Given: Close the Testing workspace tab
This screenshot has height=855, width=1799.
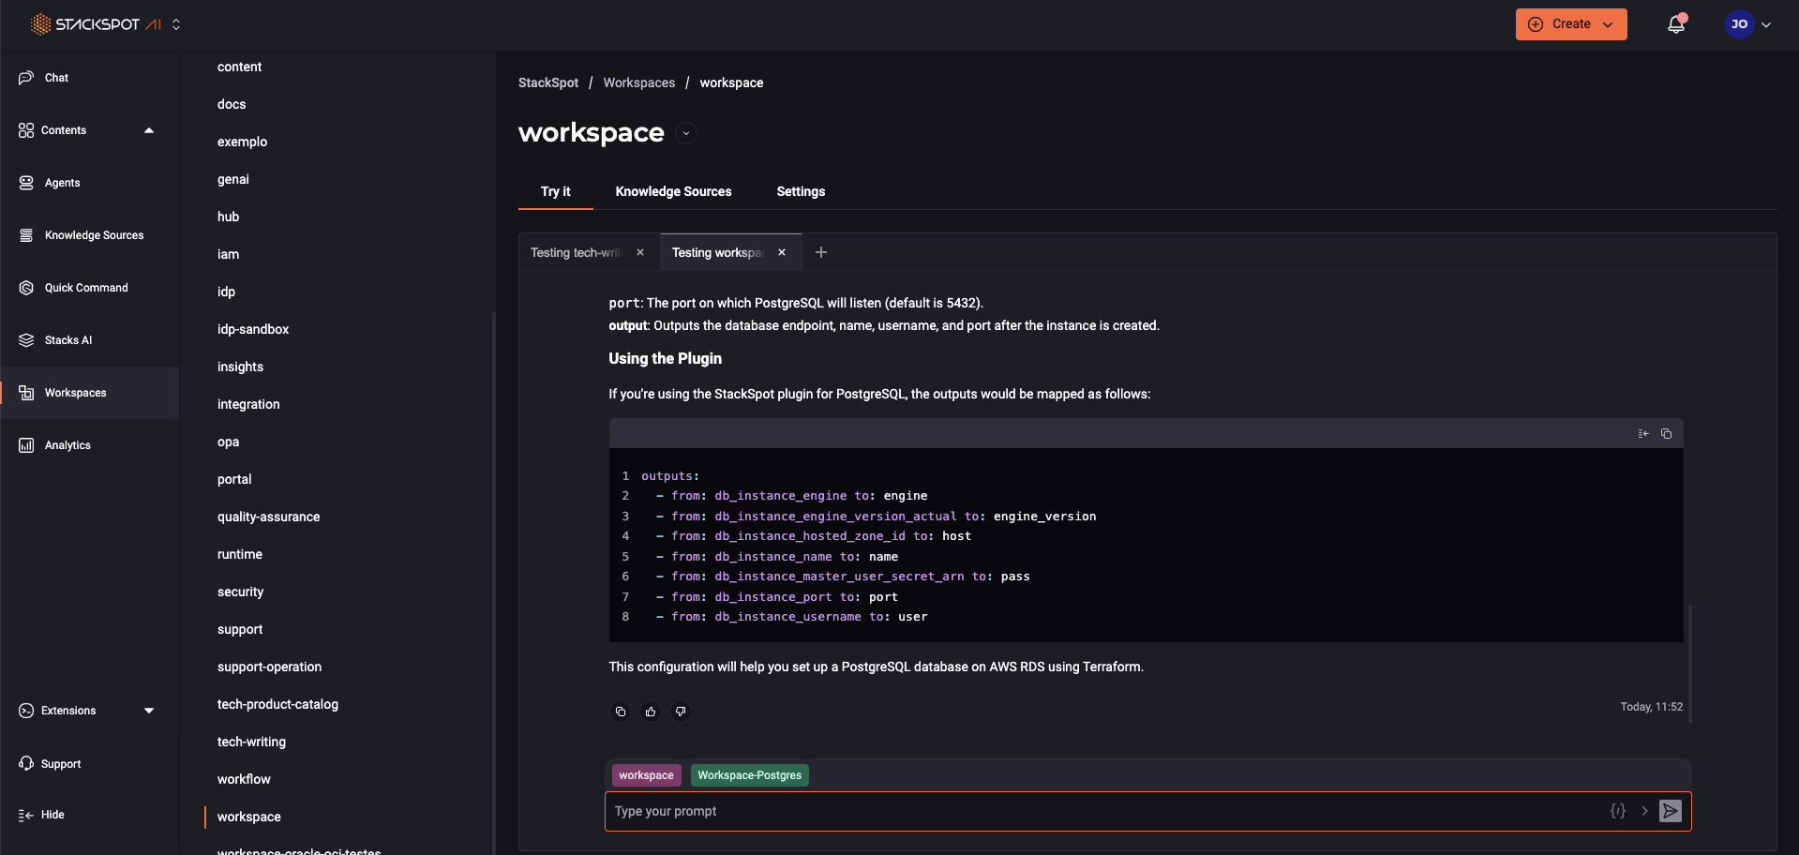Looking at the screenshot, I should (782, 252).
